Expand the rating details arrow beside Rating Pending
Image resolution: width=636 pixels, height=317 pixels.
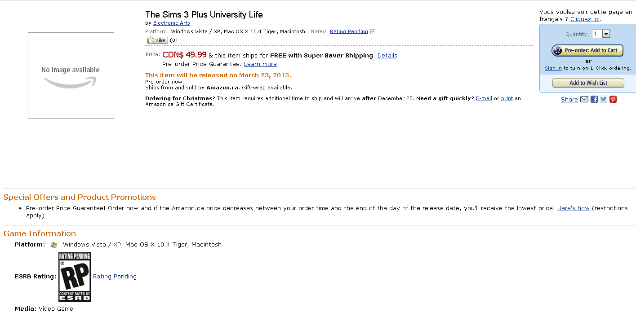pyautogui.click(x=373, y=31)
